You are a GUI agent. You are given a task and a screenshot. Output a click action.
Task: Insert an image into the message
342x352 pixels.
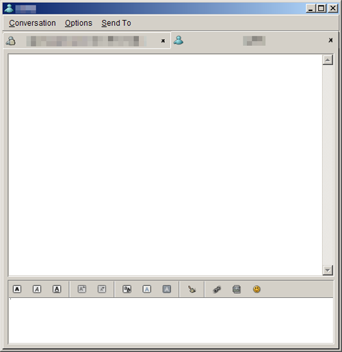[x=237, y=289]
